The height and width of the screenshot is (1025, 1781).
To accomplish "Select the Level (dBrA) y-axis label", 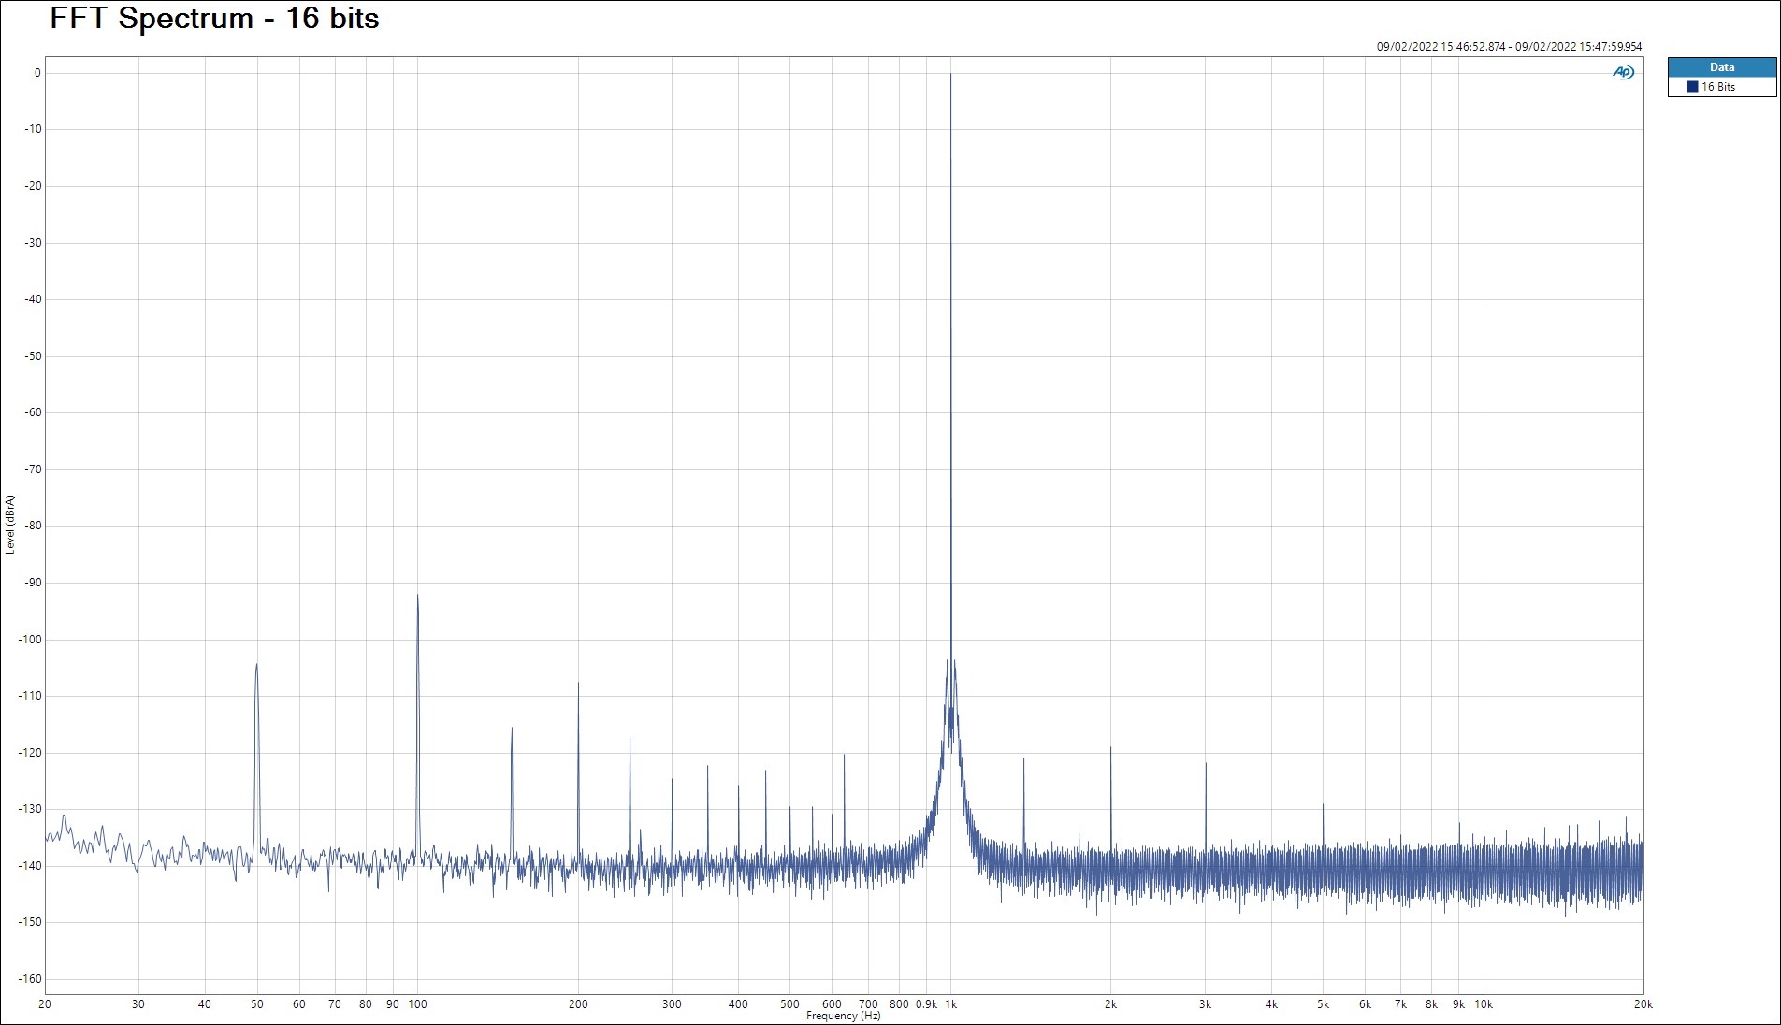I will [10, 525].
